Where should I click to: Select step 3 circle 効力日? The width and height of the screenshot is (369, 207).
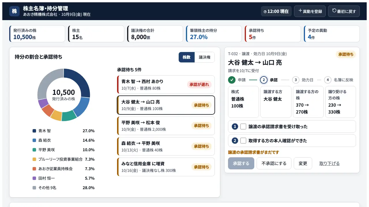[x=295, y=80]
